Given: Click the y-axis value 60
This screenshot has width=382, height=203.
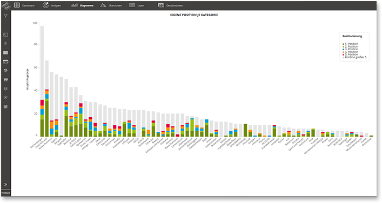Looking at the screenshot, I should 36,67.
